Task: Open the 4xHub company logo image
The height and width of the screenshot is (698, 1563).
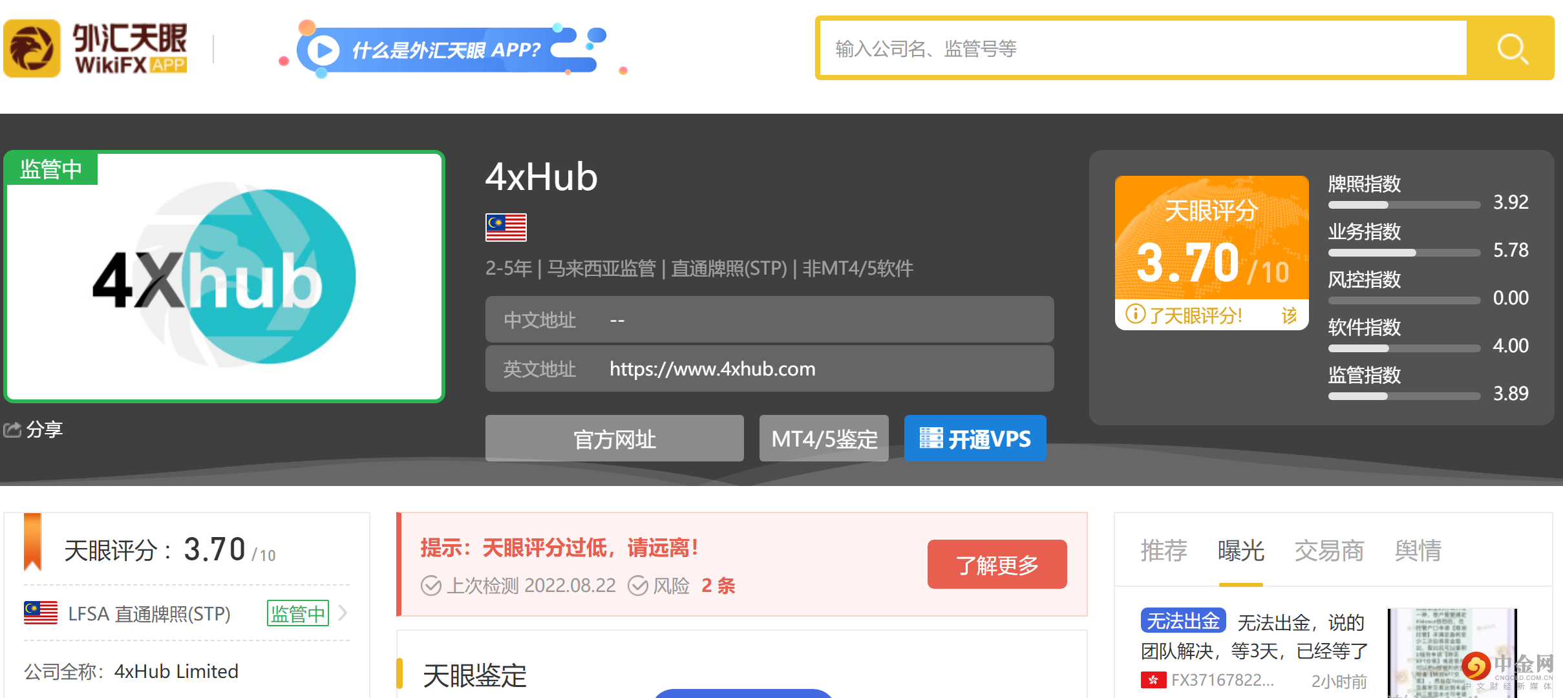Action: [224, 277]
